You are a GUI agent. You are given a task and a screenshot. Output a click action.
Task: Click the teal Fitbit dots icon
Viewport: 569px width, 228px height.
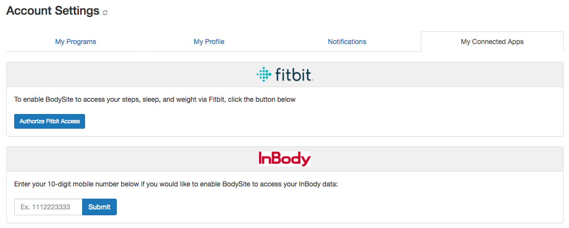coord(263,74)
